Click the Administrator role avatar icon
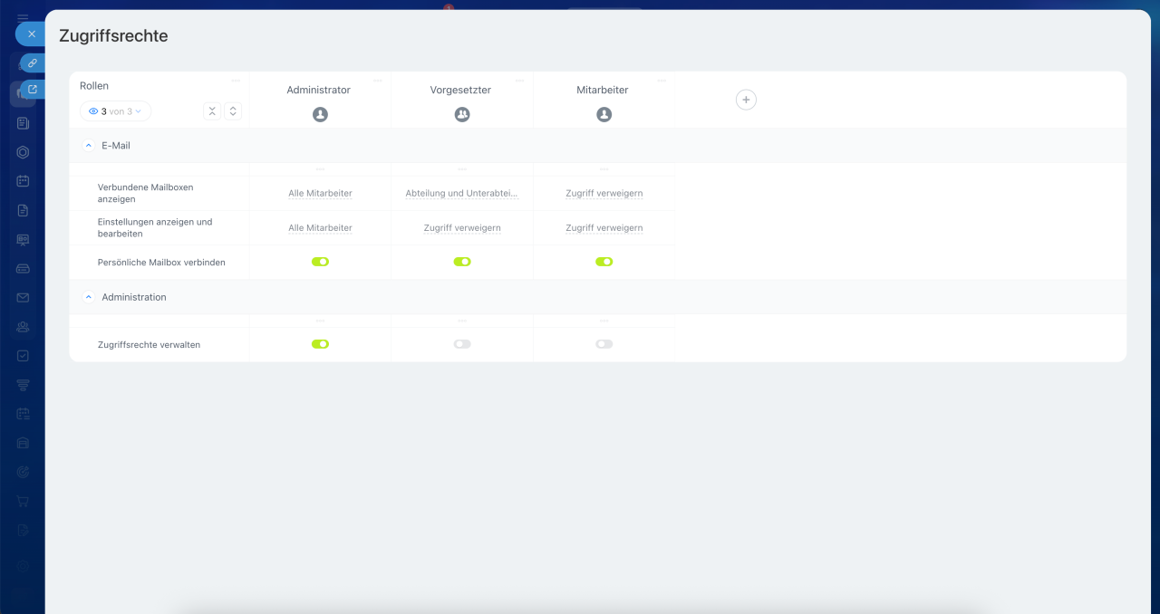 pos(320,115)
